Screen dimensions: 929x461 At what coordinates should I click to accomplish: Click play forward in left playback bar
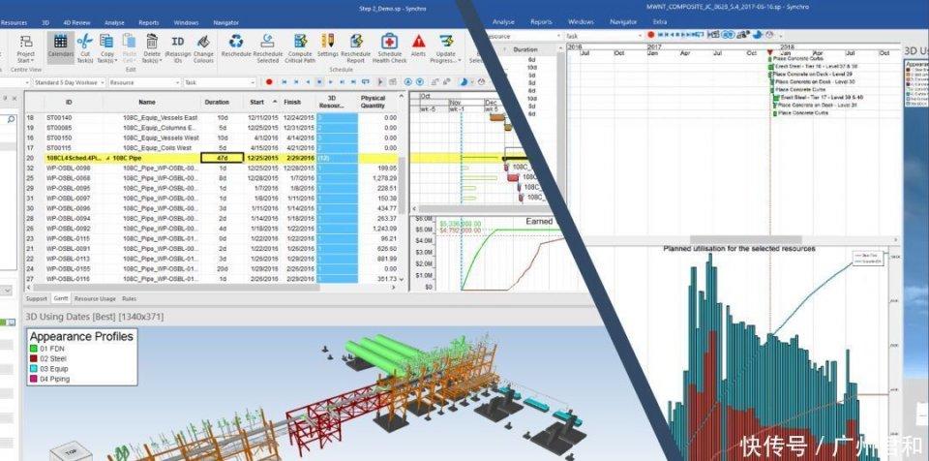331,82
